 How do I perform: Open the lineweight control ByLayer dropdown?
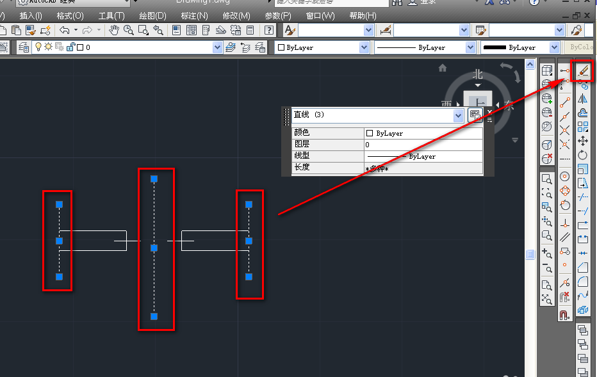[x=554, y=47]
